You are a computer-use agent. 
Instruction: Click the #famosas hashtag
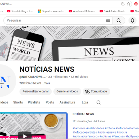tap(118, 136)
